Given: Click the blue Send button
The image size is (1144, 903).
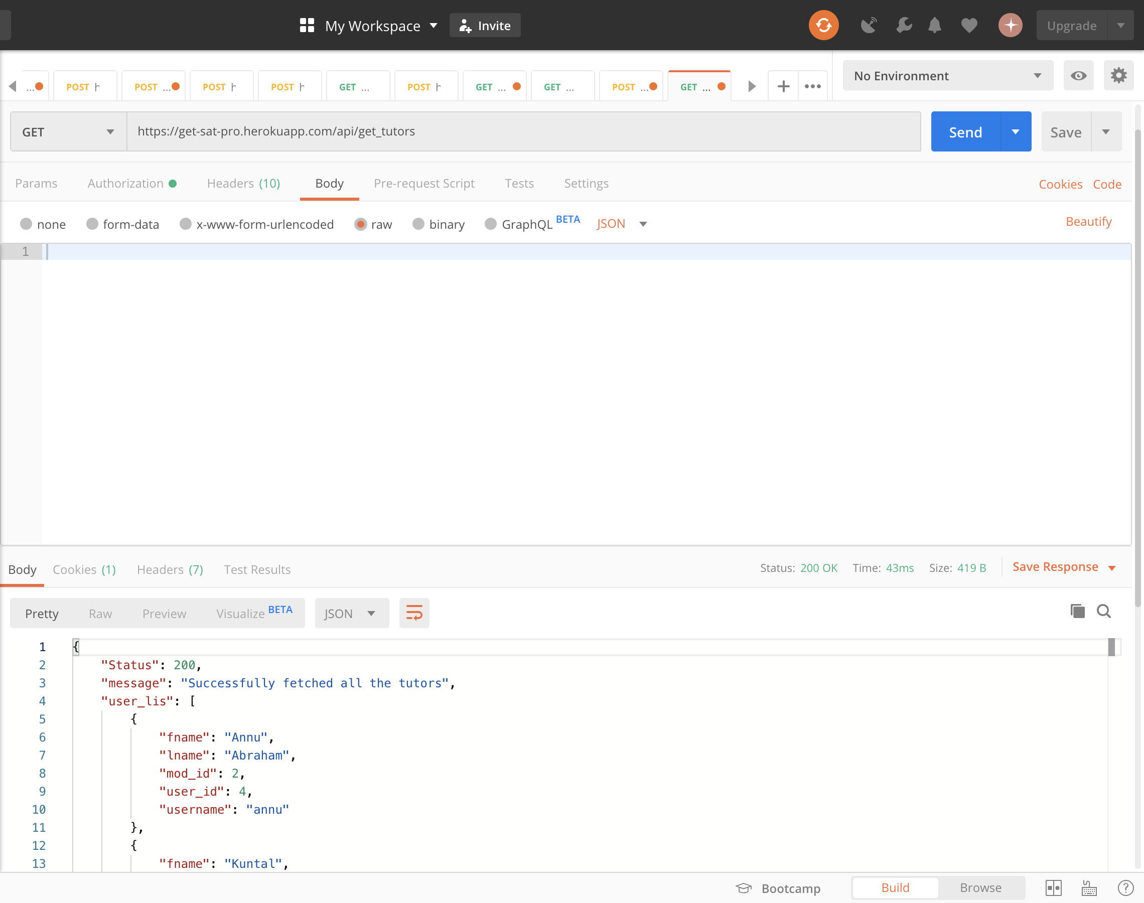Looking at the screenshot, I should click(x=965, y=131).
